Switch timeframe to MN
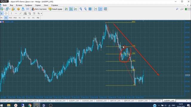 [38, 18]
